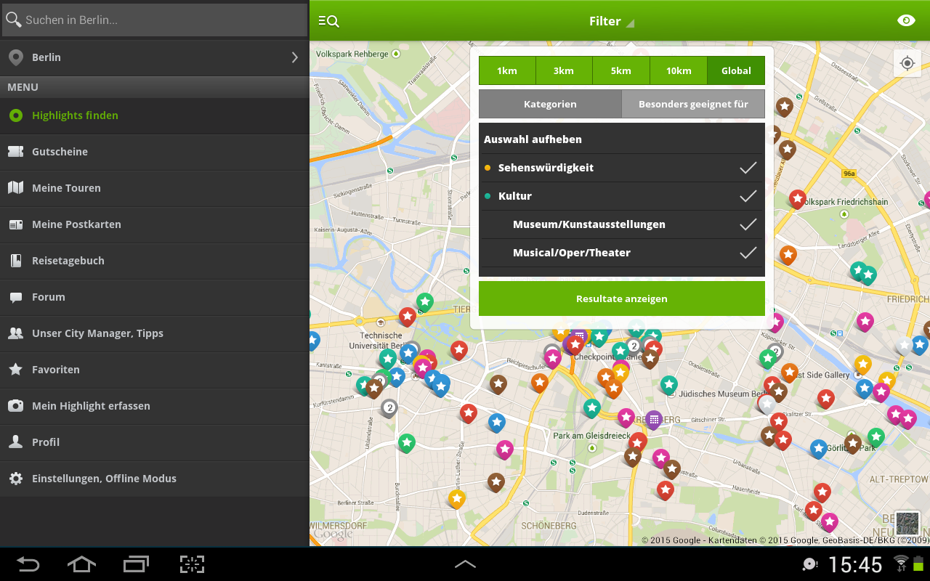This screenshot has width=930, height=581.
Task: Uncheck Musical/Oper/Theater checkmark
Action: click(x=748, y=253)
